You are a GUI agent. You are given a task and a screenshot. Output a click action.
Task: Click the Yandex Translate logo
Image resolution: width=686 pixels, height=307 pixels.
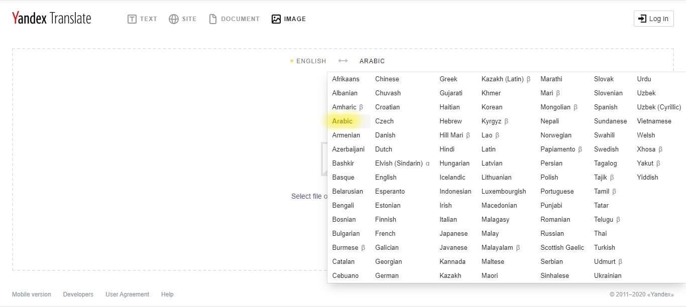point(52,19)
